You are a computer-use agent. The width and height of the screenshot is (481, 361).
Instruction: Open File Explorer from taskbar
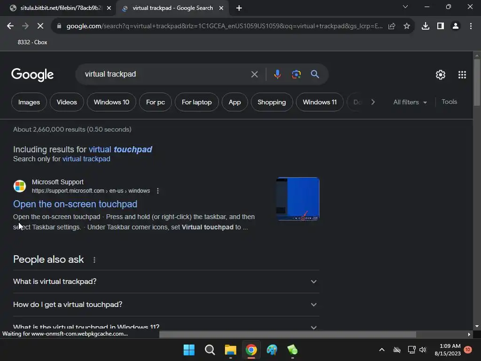(230, 350)
